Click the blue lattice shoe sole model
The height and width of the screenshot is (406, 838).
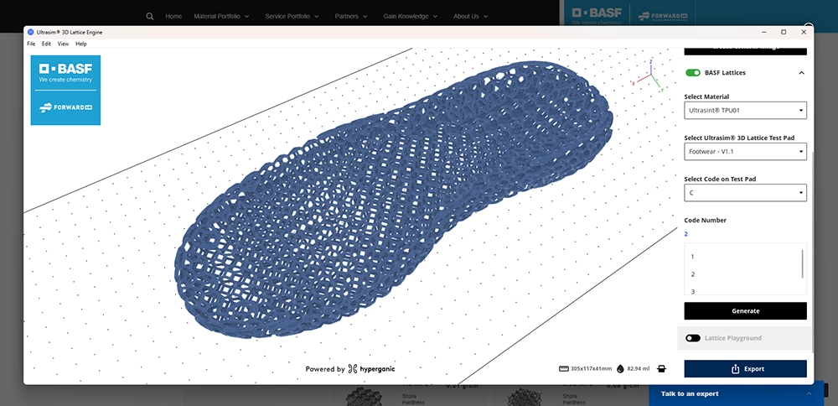(x=395, y=199)
